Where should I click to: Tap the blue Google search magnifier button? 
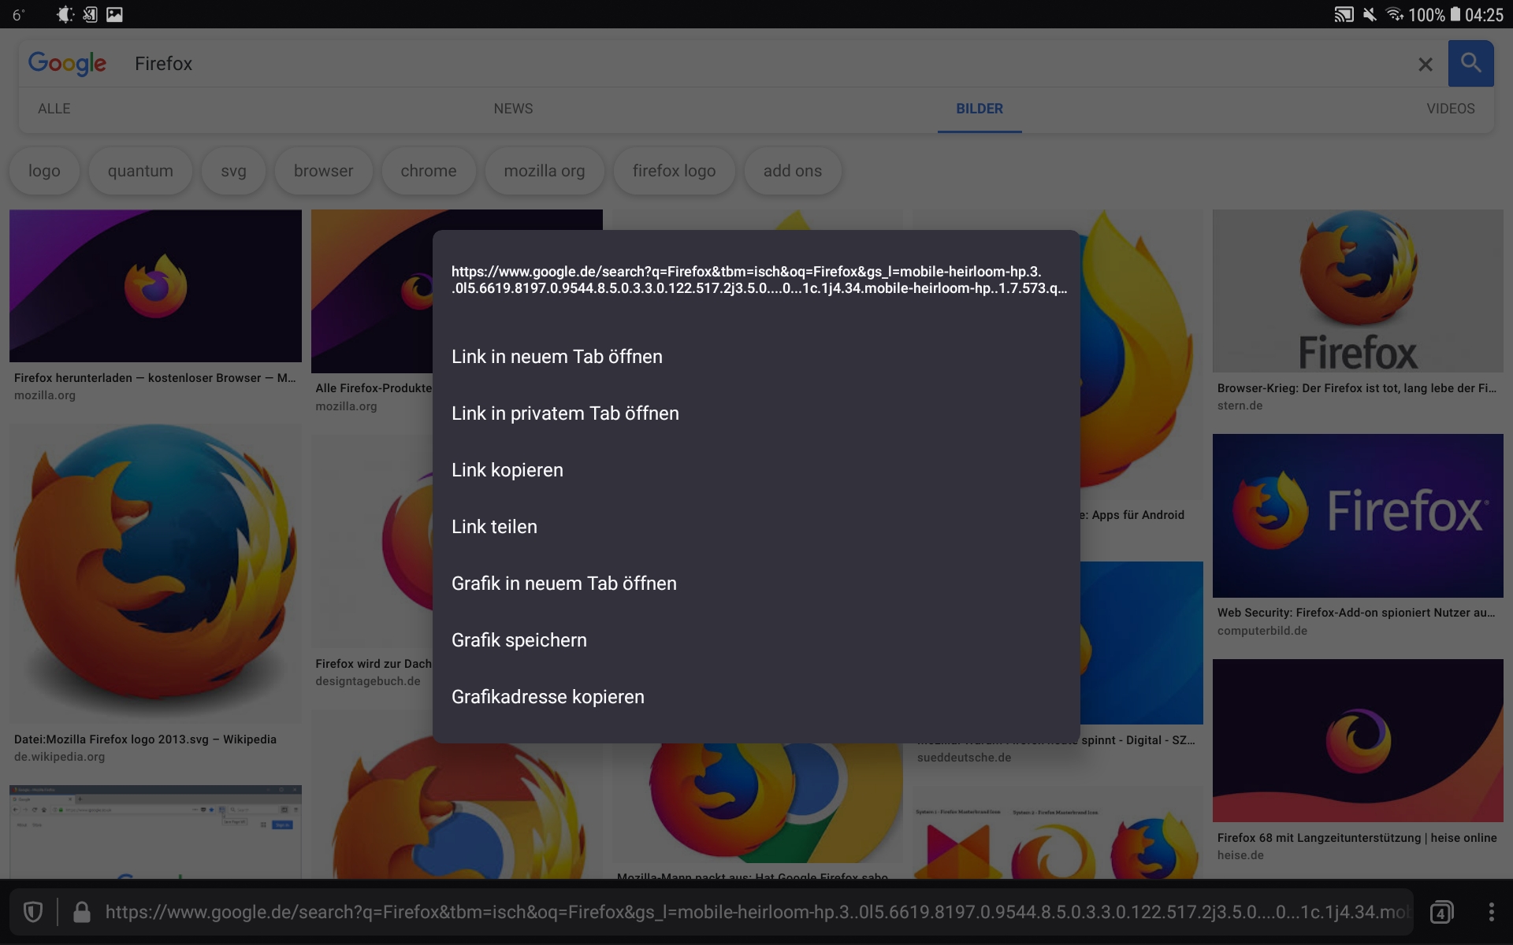click(1470, 63)
